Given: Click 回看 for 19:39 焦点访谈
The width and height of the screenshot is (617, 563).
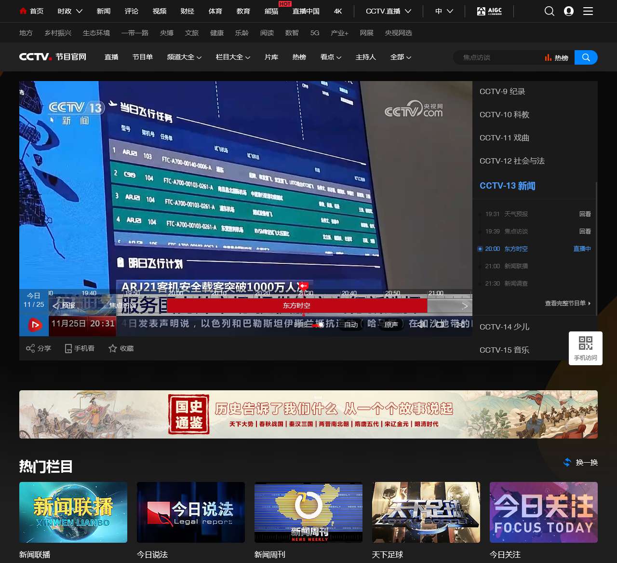Looking at the screenshot, I should (x=585, y=232).
